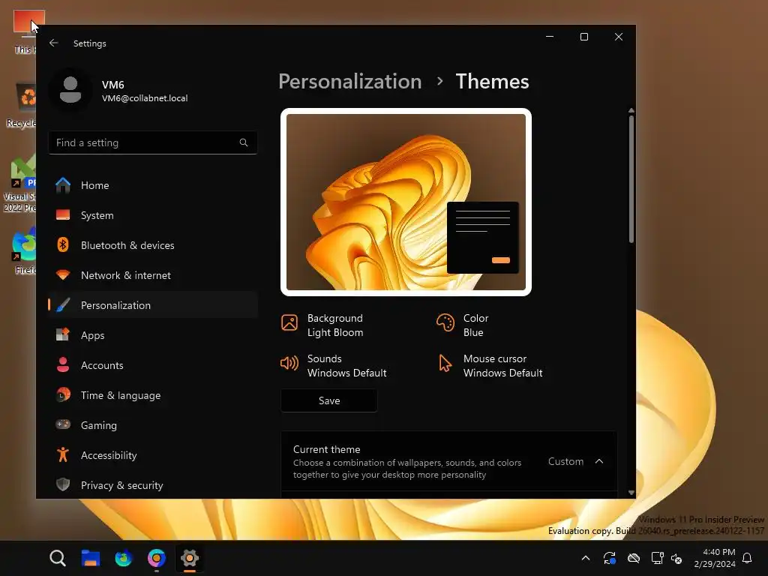Click the Mouse cursor pointer icon
768x576 pixels.
(x=445, y=363)
